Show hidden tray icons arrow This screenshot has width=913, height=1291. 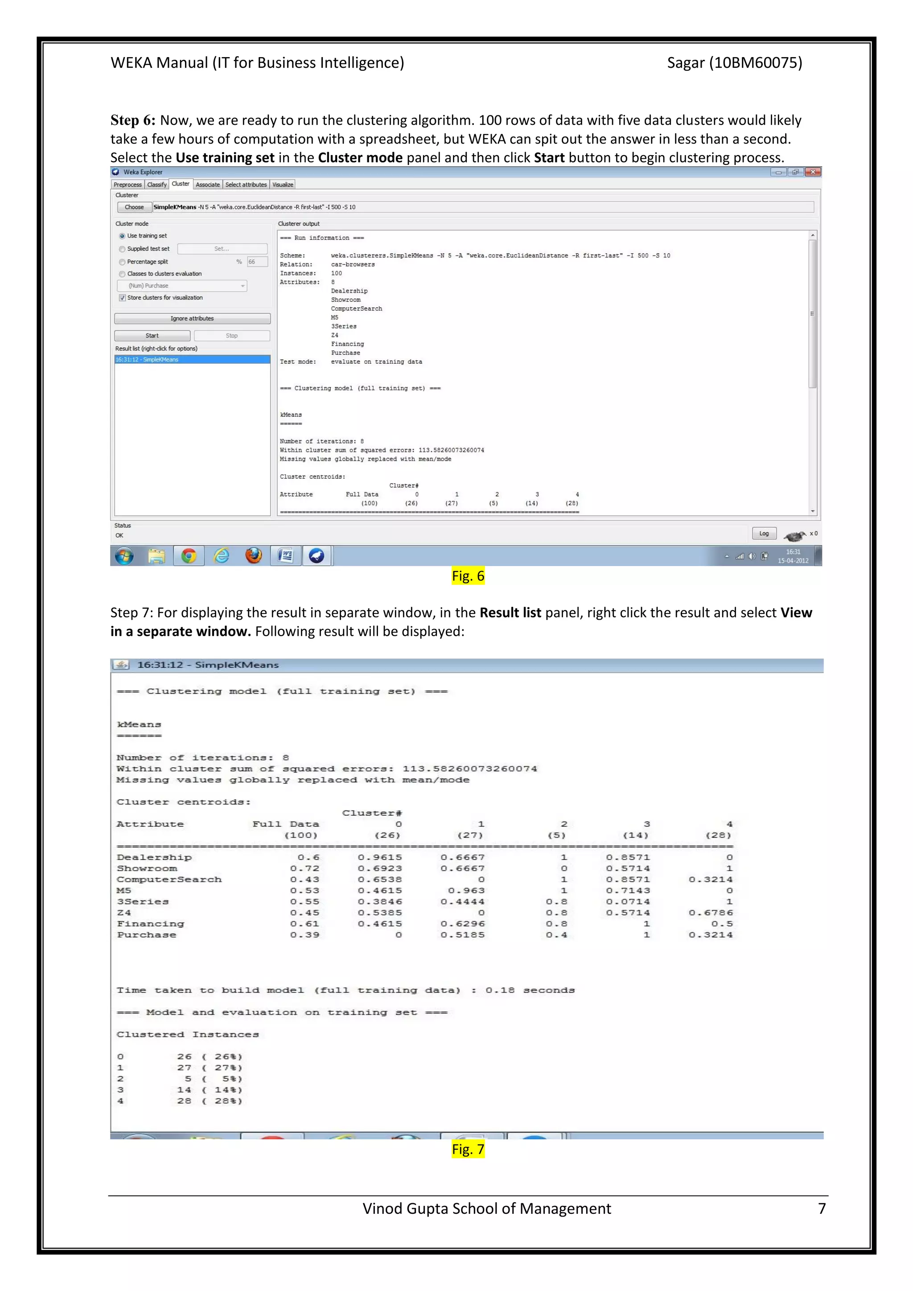[726, 557]
